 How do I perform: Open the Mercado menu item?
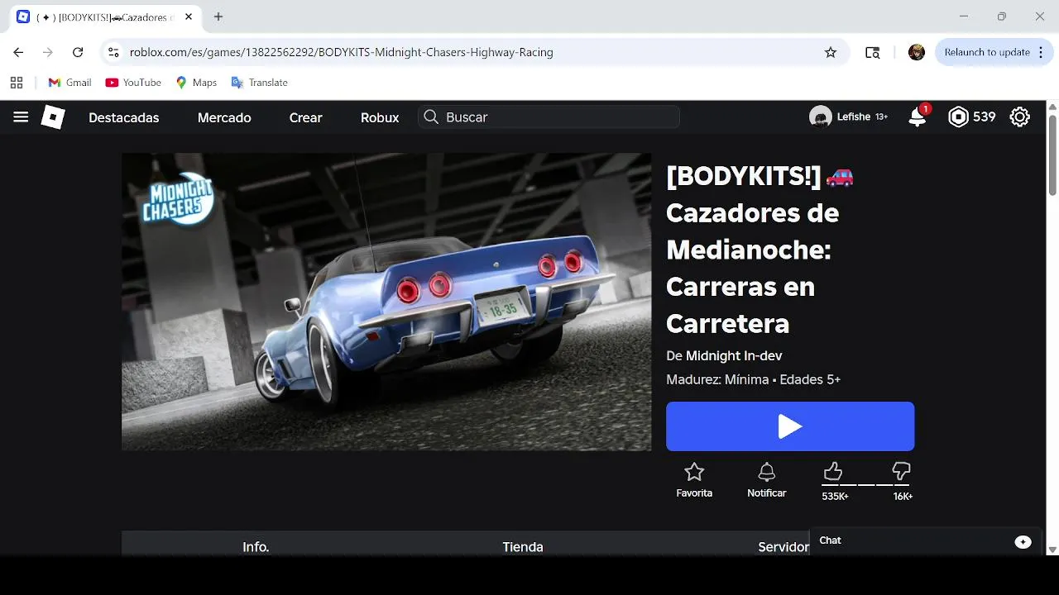pos(224,117)
